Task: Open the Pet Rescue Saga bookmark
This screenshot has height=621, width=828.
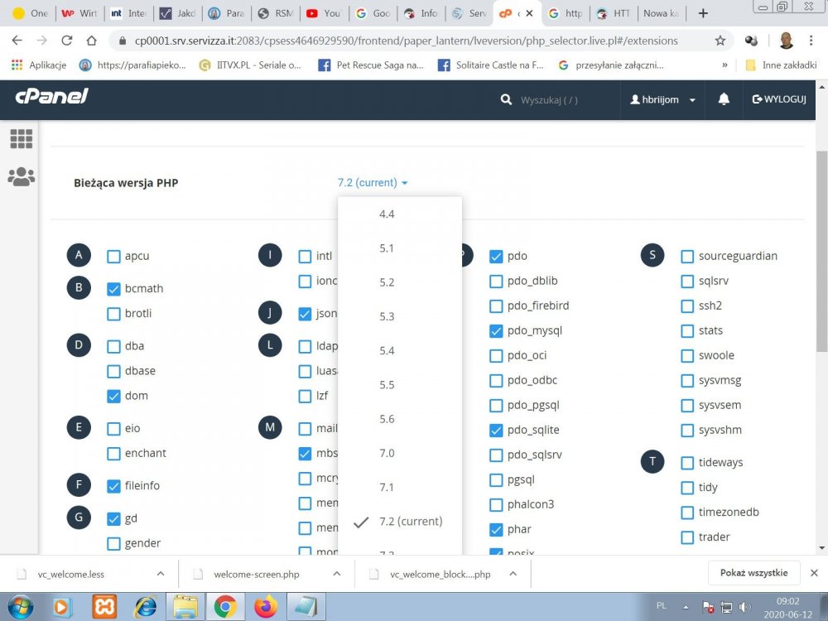Action: coord(371,65)
